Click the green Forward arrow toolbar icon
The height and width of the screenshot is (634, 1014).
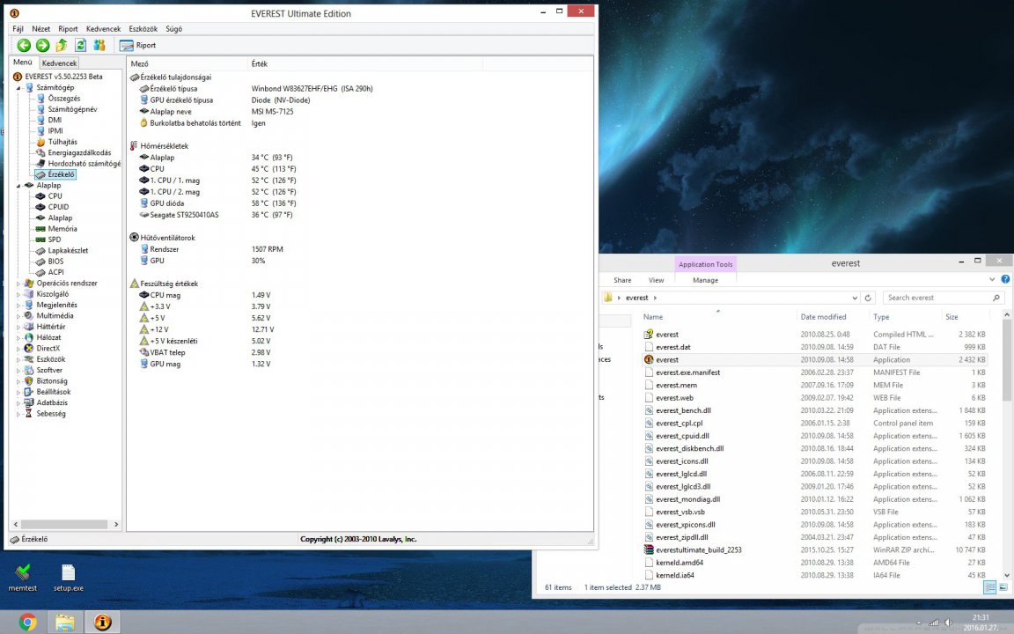42,45
